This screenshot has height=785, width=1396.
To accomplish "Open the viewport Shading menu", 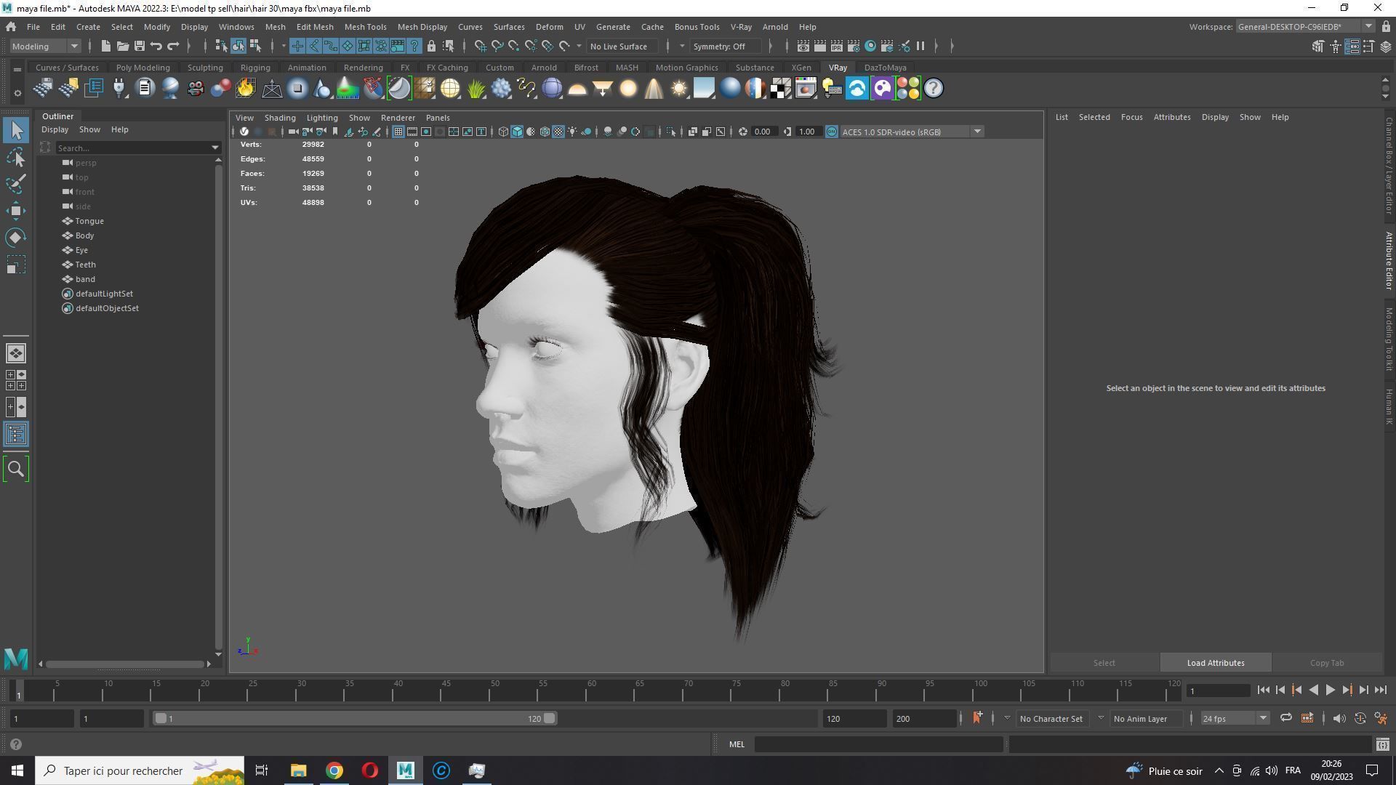I will pos(280,118).
